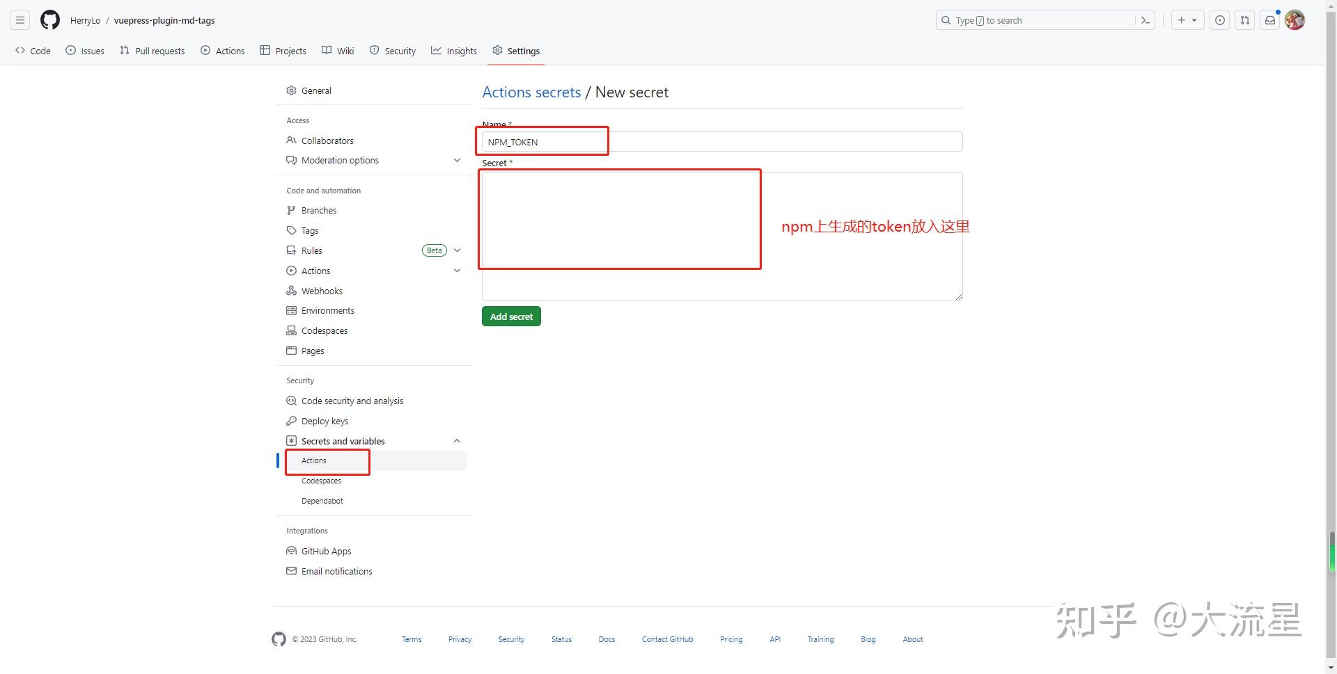Viewport: 1337px width, 674px height.
Task: Expand the Moderation options section
Action: [458, 160]
